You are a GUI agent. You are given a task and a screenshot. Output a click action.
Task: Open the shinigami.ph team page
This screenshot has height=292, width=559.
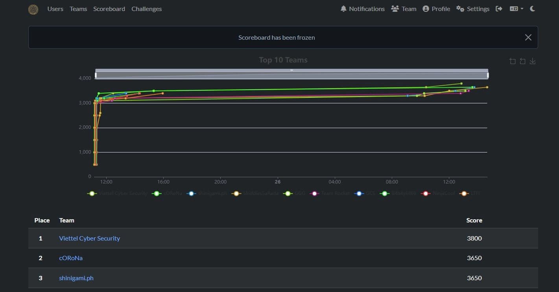click(x=76, y=278)
